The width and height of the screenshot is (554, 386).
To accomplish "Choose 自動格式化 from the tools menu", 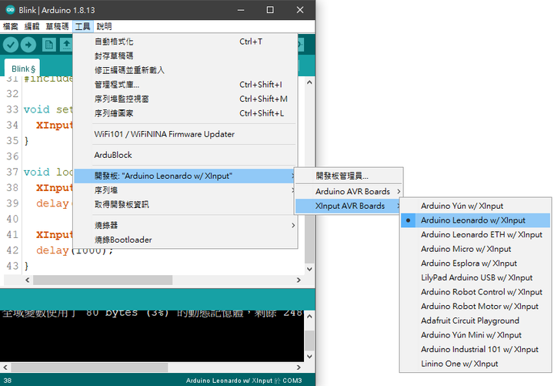I will [x=185, y=42].
